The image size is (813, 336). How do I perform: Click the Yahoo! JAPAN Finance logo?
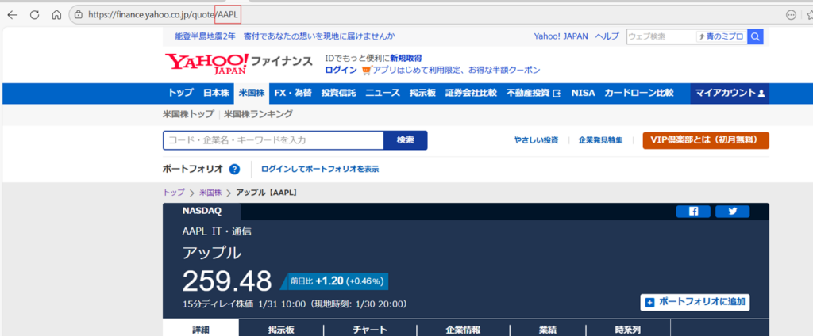pyautogui.click(x=239, y=63)
